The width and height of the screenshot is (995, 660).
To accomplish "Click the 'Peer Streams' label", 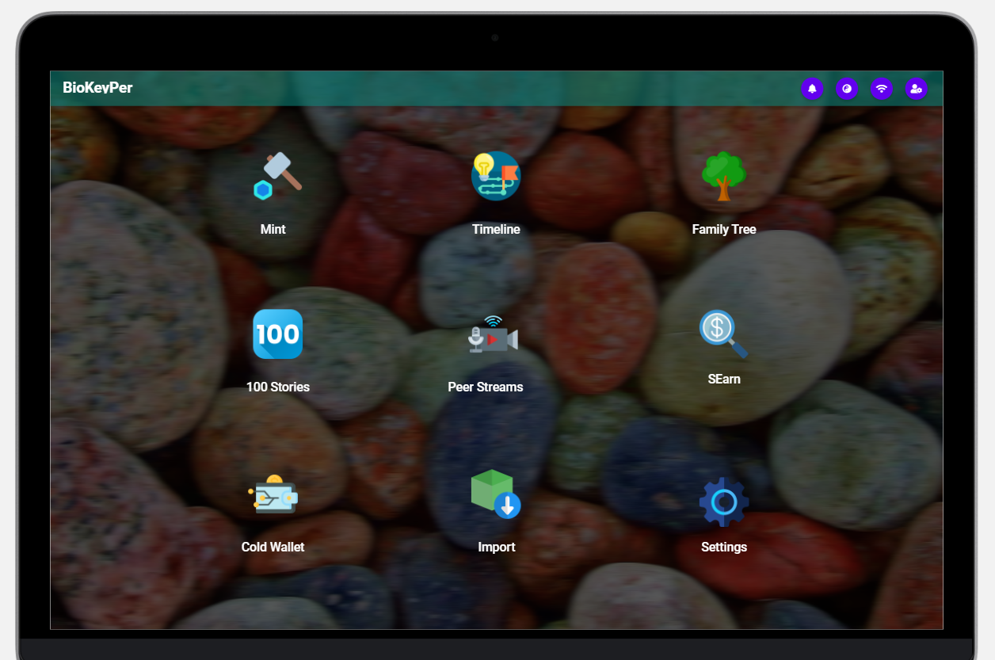I will click(486, 387).
